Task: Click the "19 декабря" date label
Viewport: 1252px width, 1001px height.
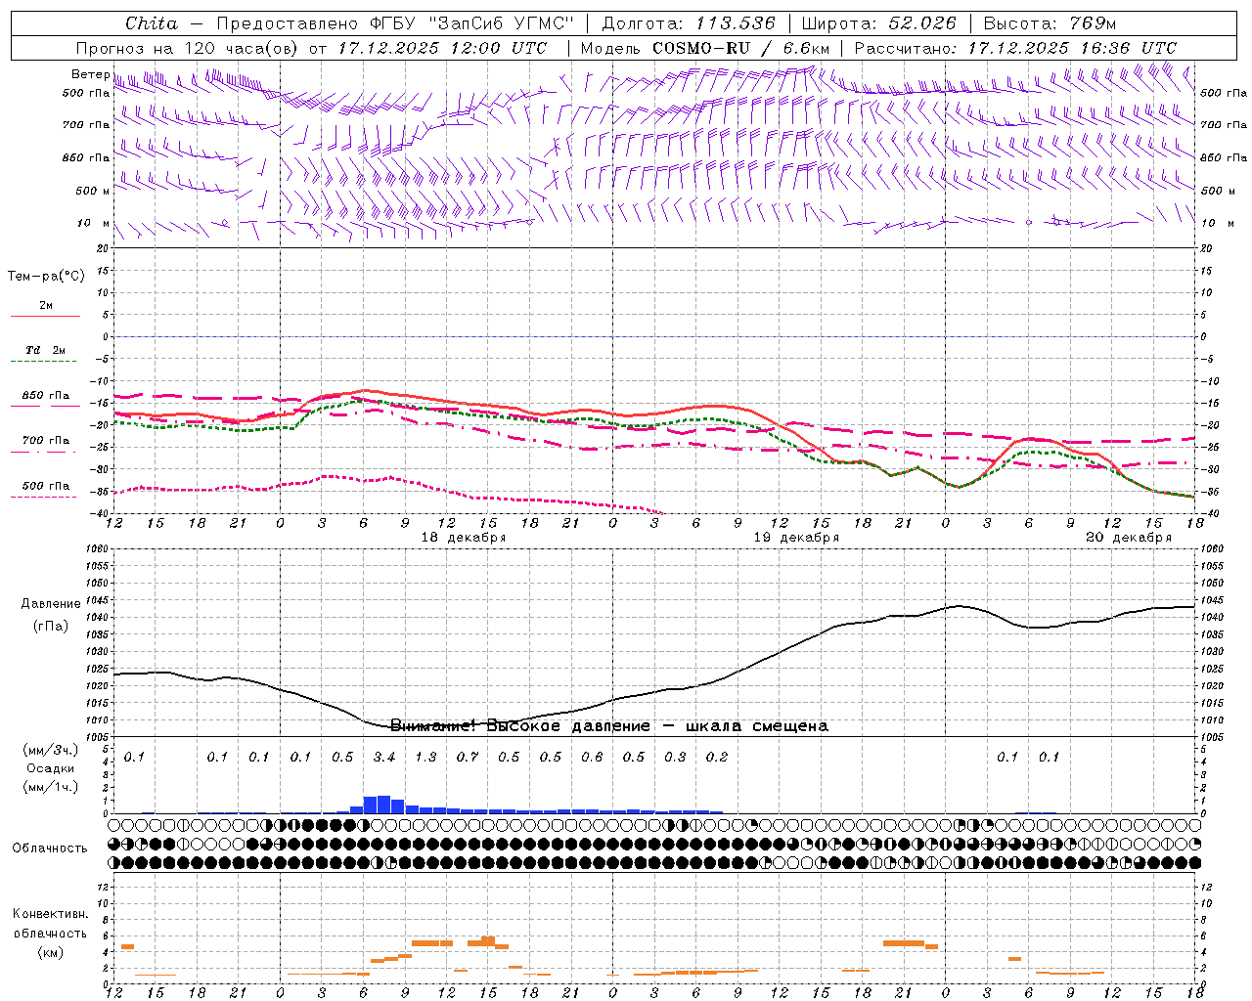Action: coord(796,537)
